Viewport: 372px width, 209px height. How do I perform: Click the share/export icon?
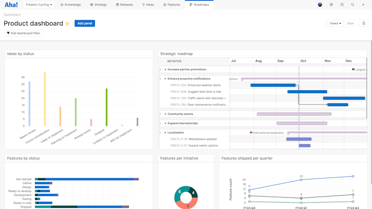point(364,23)
